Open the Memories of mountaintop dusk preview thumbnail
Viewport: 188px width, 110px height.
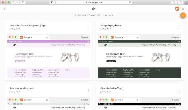(x=49, y=56)
